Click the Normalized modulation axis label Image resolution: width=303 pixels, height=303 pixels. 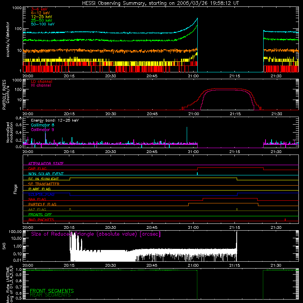coord(9,132)
